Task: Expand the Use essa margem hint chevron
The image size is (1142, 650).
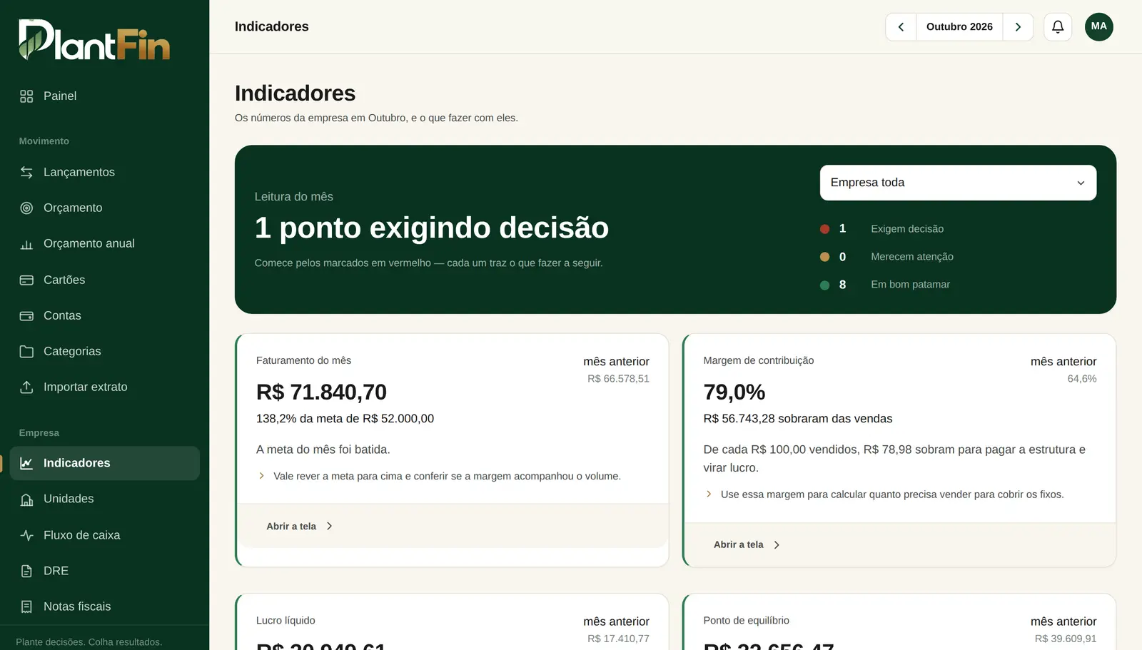Action: (x=709, y=494)
